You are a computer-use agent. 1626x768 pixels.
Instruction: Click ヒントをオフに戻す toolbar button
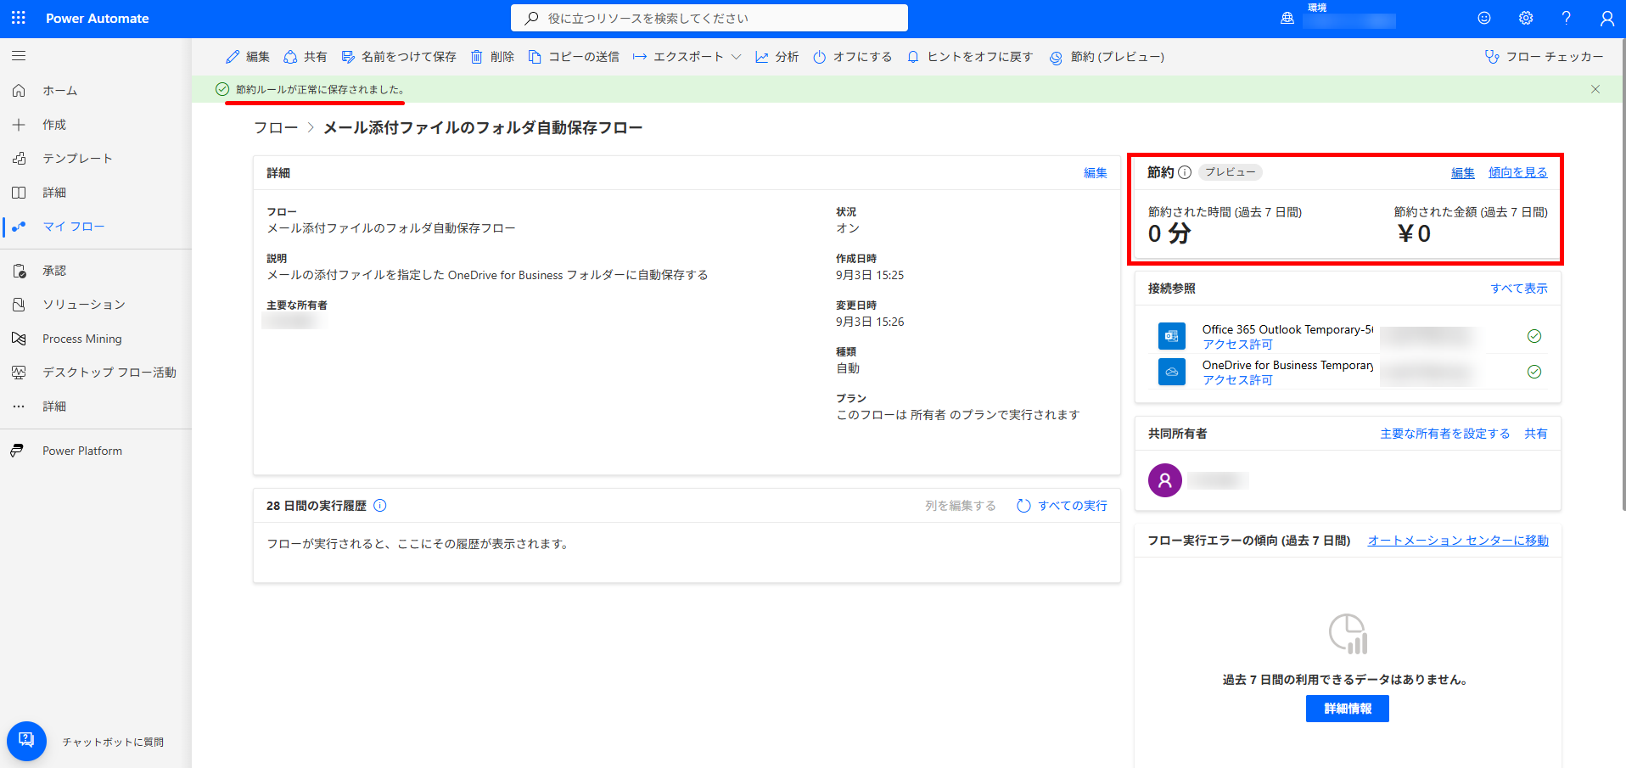[970, 57]
